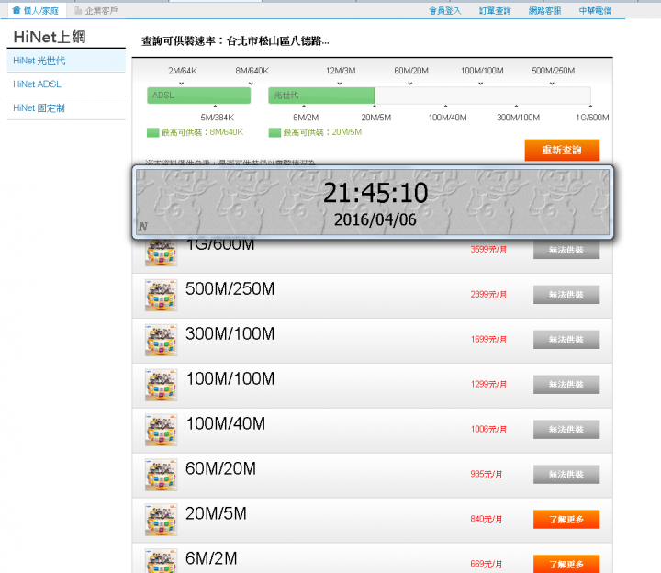
Task: Click 了解更多 for the 20M/5M plan
Action: (566, 520)
